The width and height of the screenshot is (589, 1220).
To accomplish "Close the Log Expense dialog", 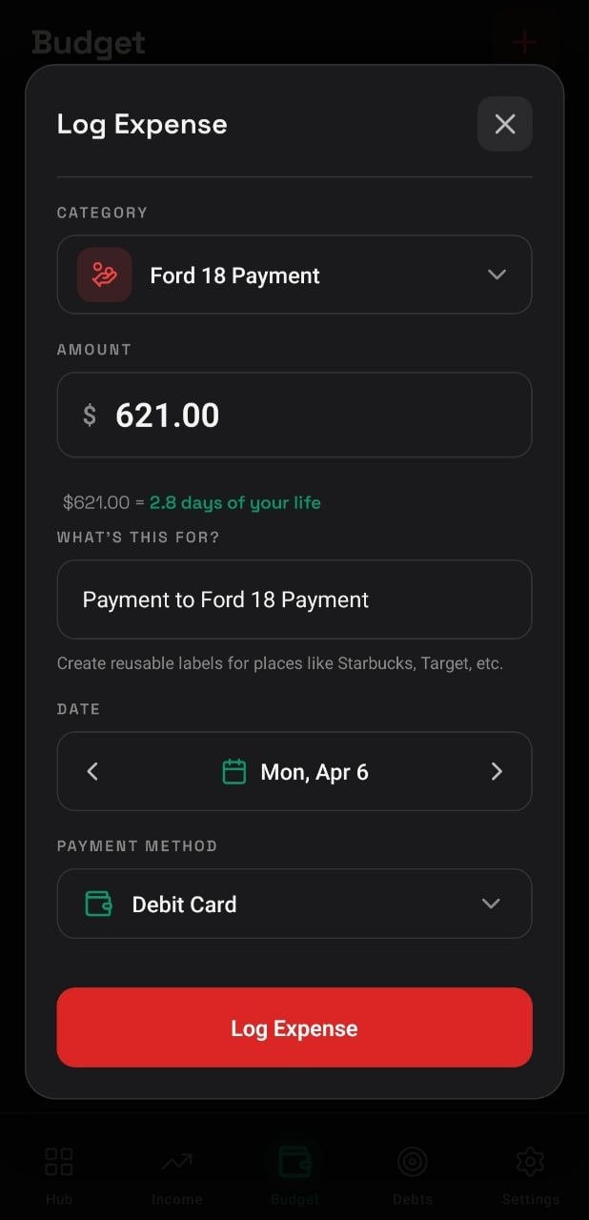I will tap(504, 123).
